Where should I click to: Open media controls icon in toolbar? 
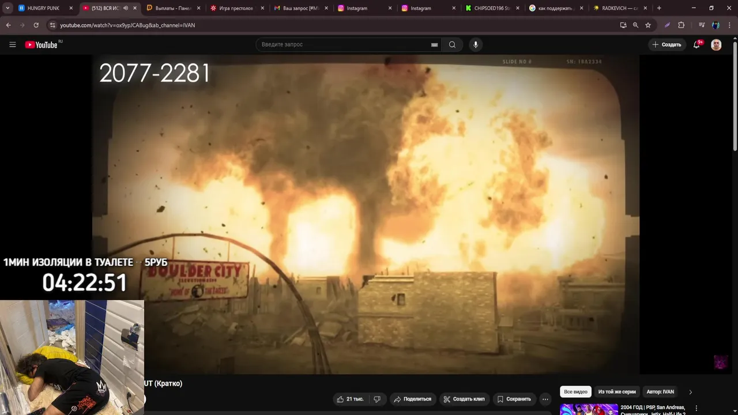[x=702, y=25]
